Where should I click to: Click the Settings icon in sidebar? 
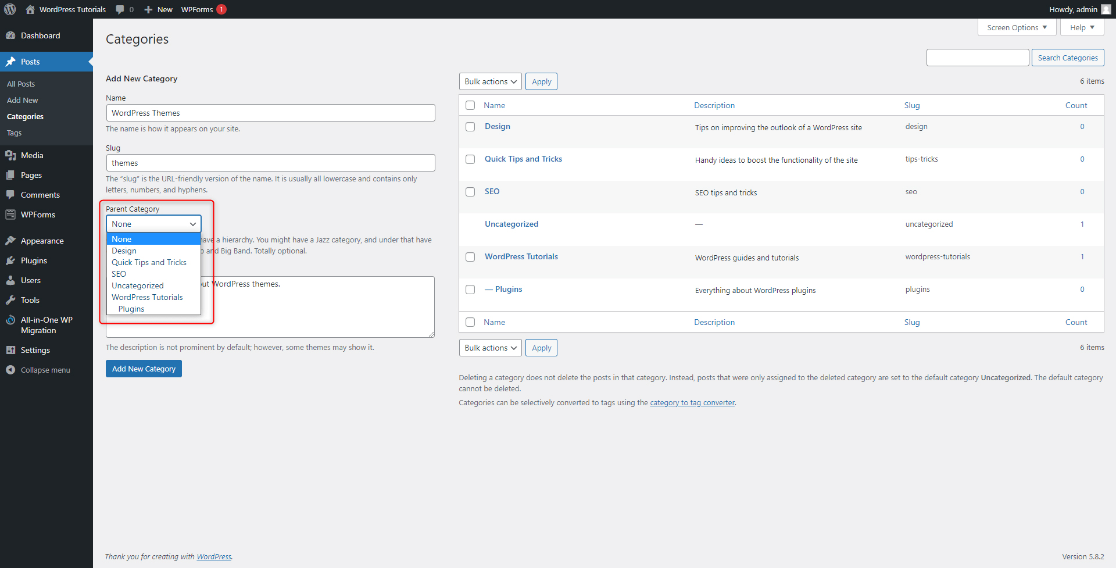click(10, 350)
